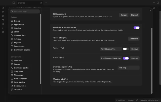This screenshot has width=161, height=102.
Task: Click the pencil editing mode status icon
Action: pos(137,100)
